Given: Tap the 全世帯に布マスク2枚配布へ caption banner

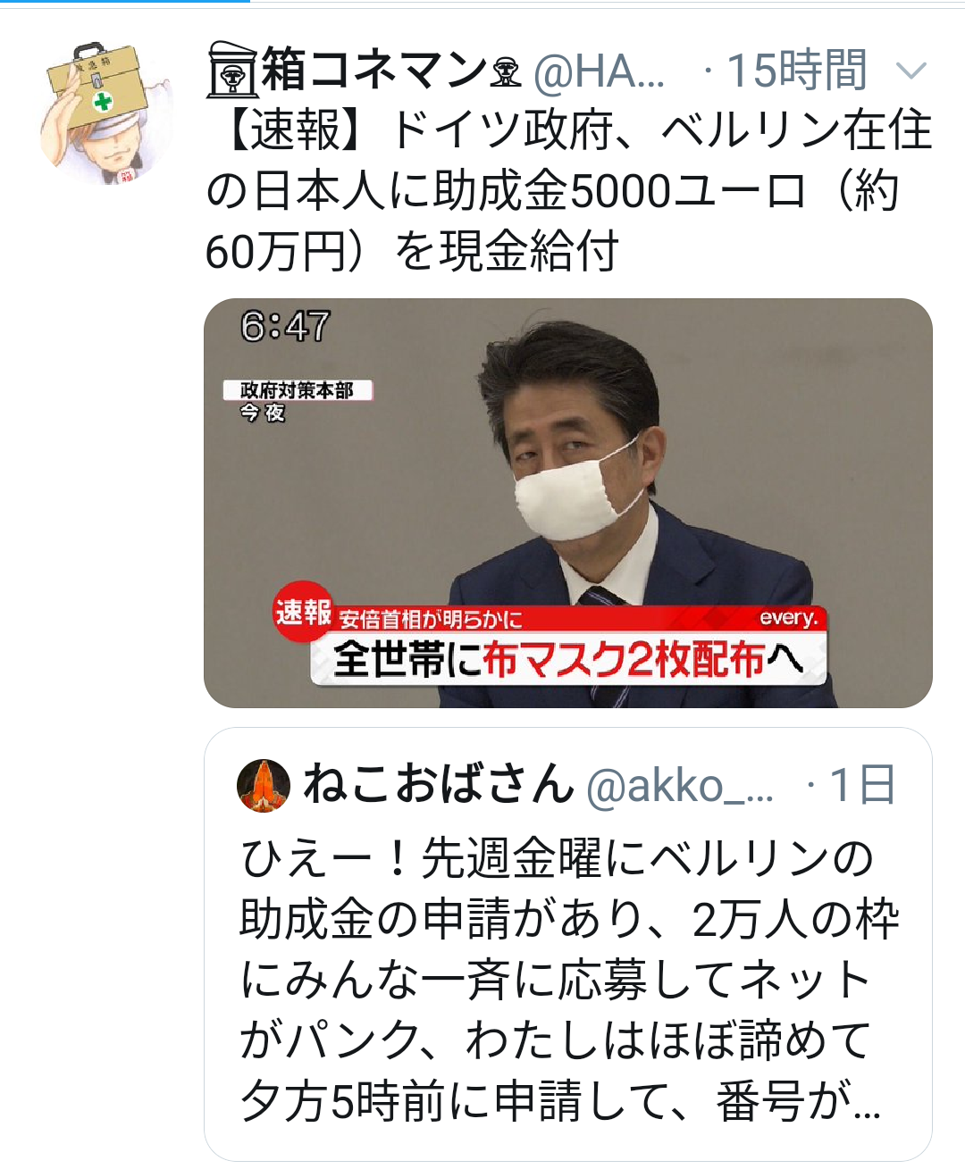Looking at the screenshot, I should coord(568,659).
